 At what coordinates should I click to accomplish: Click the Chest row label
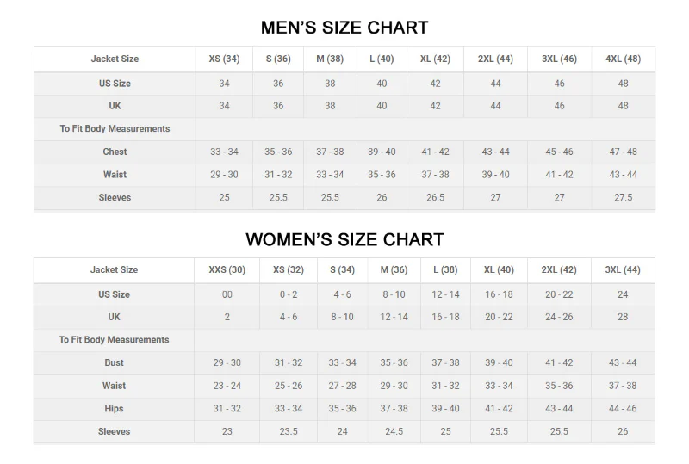[115, 152]
